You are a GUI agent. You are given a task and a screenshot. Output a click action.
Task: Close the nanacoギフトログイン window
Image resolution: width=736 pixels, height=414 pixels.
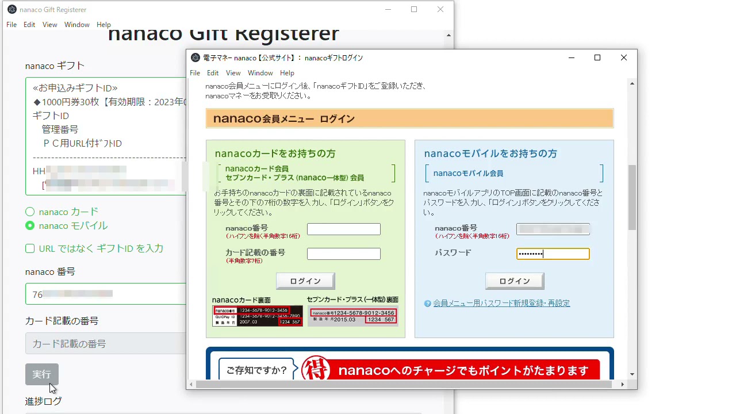(x=624, y=57)
